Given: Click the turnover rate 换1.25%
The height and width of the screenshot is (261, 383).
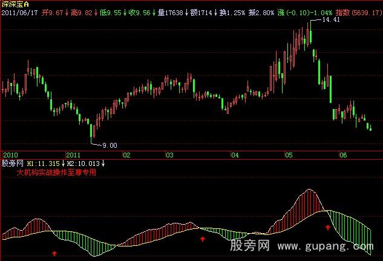Looking at the screenshot, I should coord(232,13).
